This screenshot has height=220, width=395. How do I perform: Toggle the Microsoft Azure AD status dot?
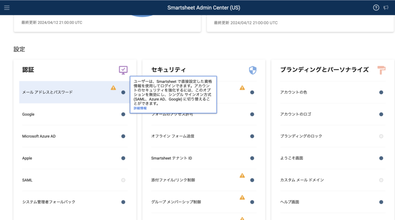(x=123, y=136)
